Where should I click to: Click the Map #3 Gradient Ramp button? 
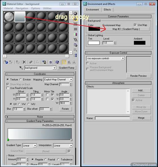(126, 29)
